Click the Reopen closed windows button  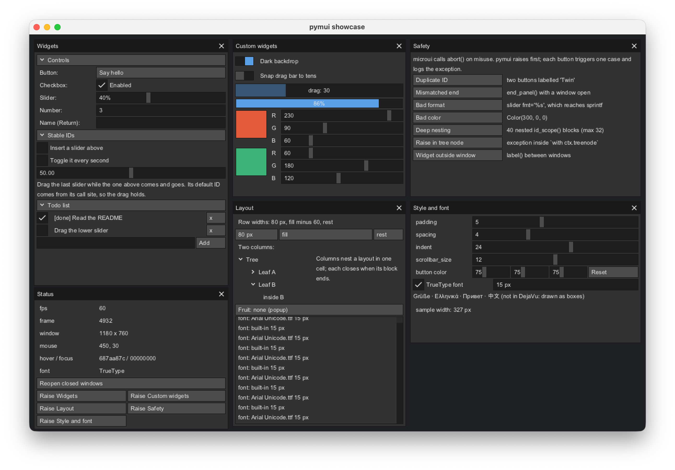click(131, 384)
